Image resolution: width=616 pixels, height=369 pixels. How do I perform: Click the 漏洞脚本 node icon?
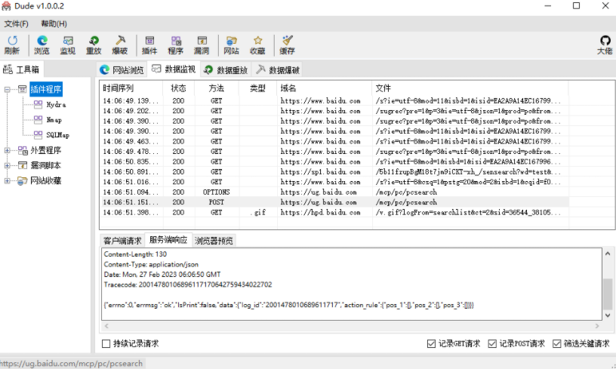coord(23,165)
